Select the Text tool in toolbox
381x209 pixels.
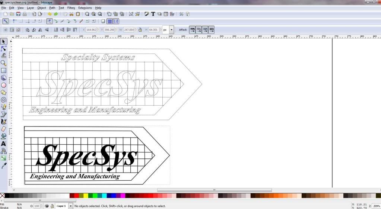point(4,144)
